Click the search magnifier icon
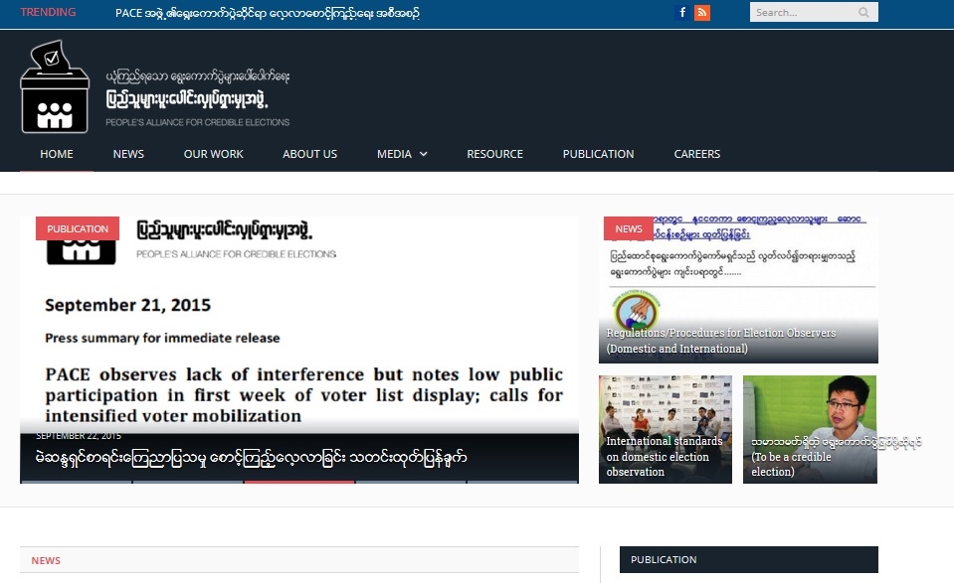This screenshot has height=583, width=954. [863, 13]
